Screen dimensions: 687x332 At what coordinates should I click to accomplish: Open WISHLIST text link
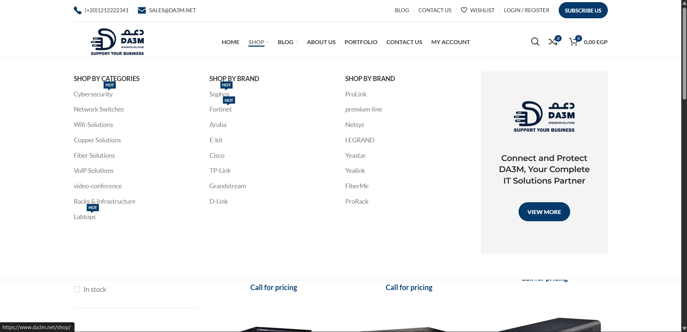click(482, 10)
